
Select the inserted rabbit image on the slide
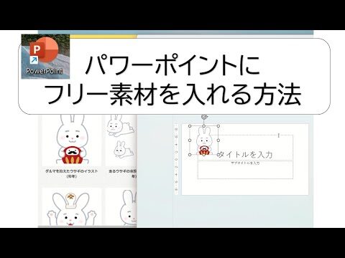(204, 141)
